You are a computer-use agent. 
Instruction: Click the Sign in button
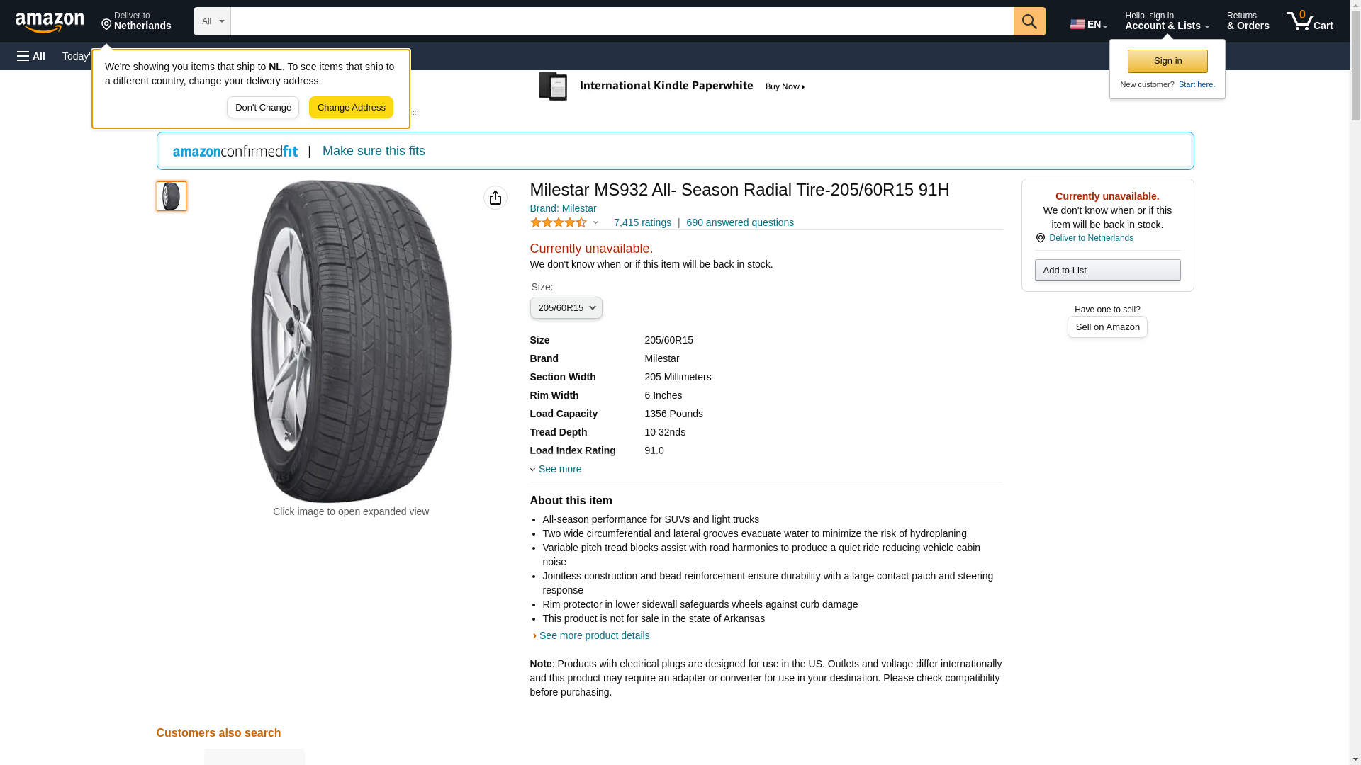1167,61
